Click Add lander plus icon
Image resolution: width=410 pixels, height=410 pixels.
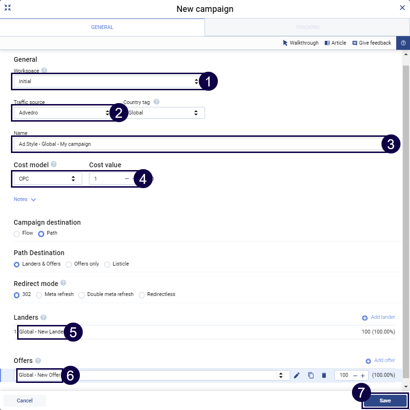coord(365,317)
